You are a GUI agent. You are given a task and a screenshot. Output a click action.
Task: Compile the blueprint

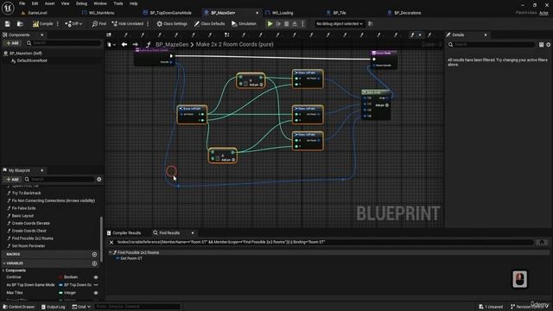42,23
